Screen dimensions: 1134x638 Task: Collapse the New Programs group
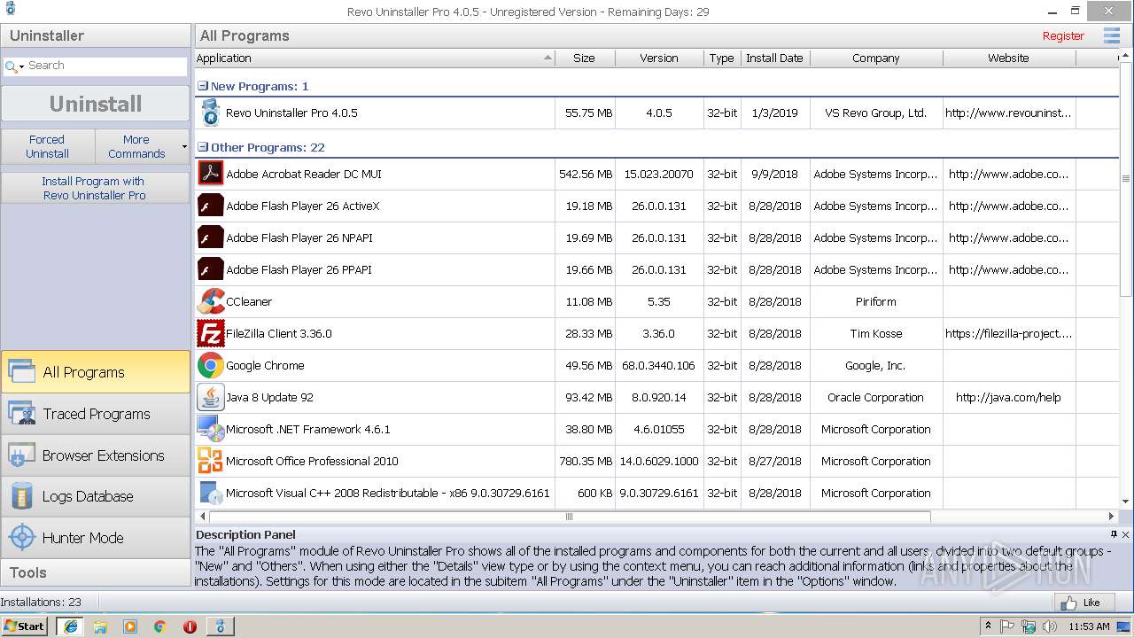pos(203,86)
